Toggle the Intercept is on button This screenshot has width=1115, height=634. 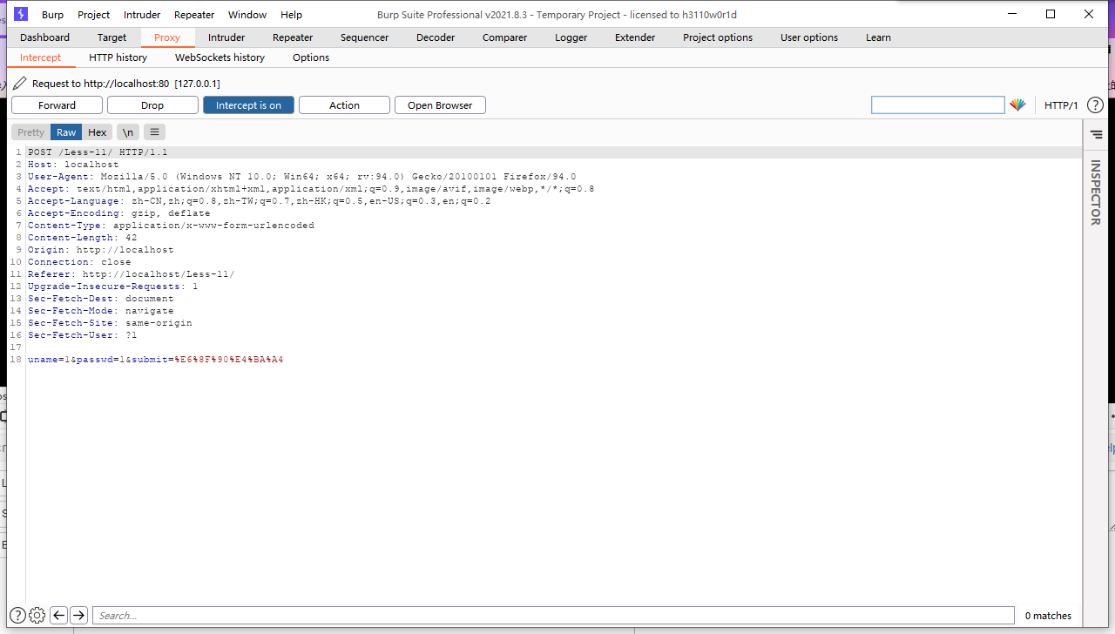coord(248,105)
